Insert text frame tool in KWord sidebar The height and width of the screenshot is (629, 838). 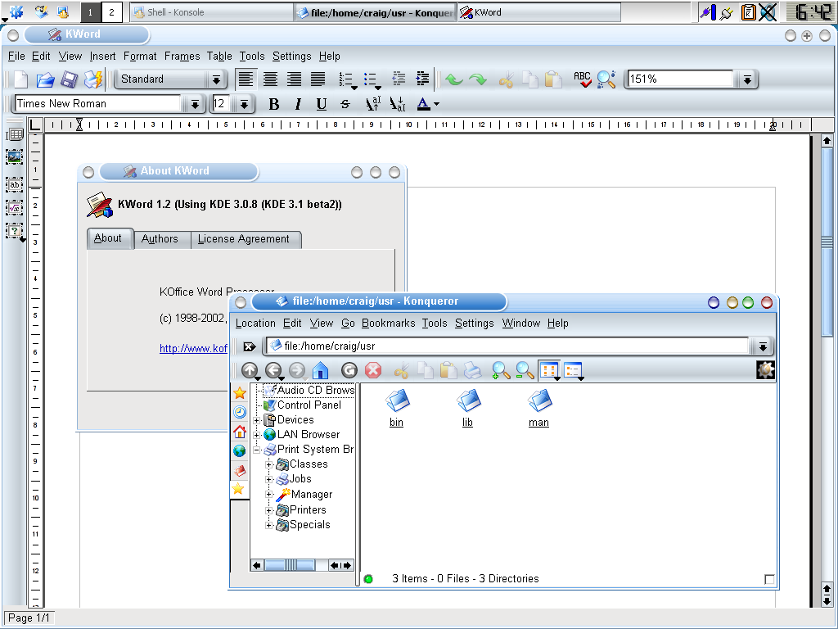[x=15, y=184]
